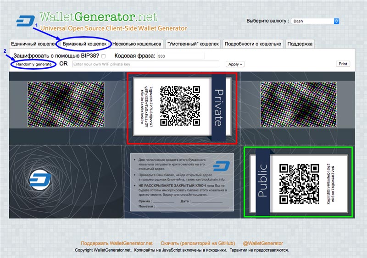367x258 pixels.
Task: Open the Поддержка tab
Action: (x=300, y=44)
